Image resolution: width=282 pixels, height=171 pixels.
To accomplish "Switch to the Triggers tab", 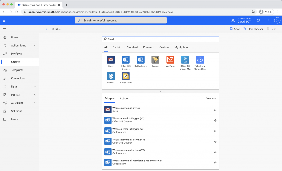I will click(x=110, y=99).
